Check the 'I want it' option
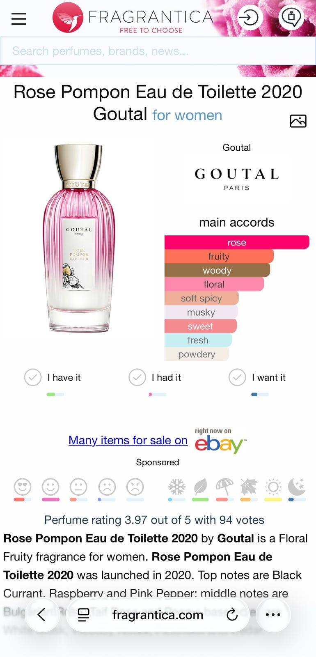Screen dimensions: 316x657 point(237,377)
